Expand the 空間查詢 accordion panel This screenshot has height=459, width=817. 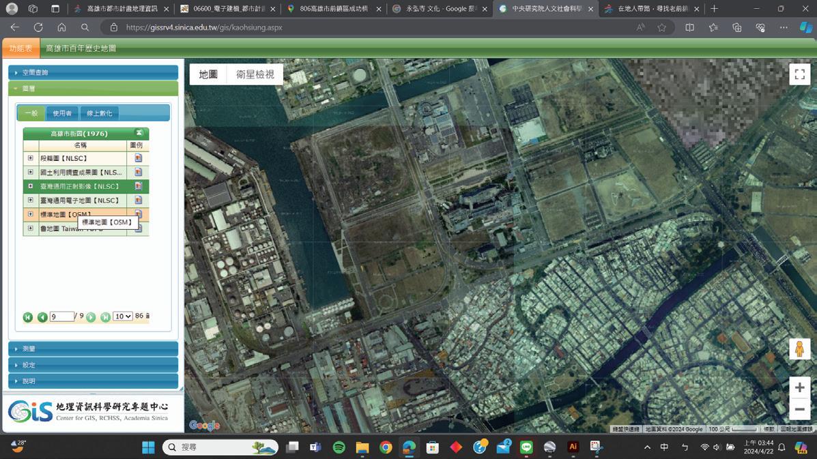point(93,72)
